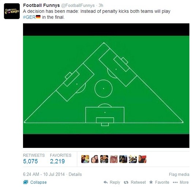The width and height of the screenshot is (192, 187).
Task: Click the 6:24 AM - 10 Jul 2014 date
Action: coord(44,175)
